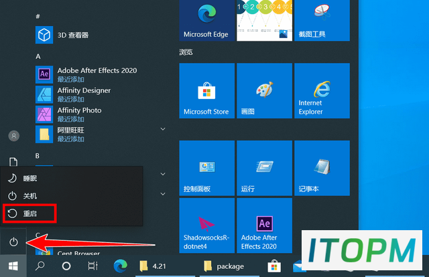Switch to the 4.21 folder window on taskbar

click(167, 266)
